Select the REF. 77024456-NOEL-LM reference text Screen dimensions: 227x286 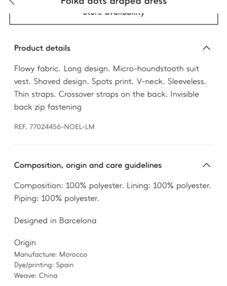[x=54, y=127]
